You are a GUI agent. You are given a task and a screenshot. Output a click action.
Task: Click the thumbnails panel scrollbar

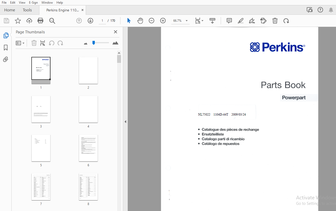pyautogui.click(x=119, y=59)
